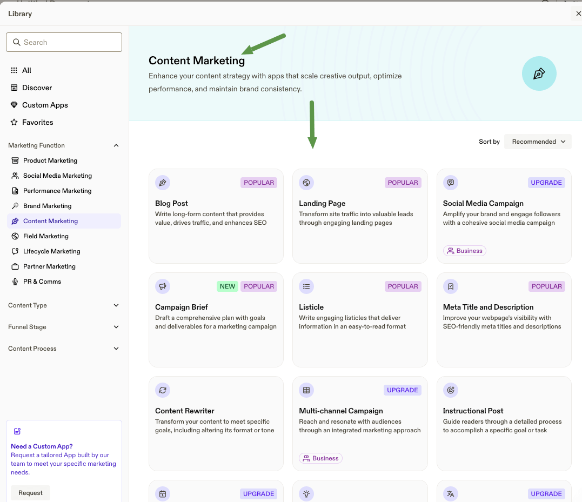Image resolution: width=582 pixels, height=502 pixels.
Task: Select Partner Marketing in sidebar
Action: pos(49,266)
